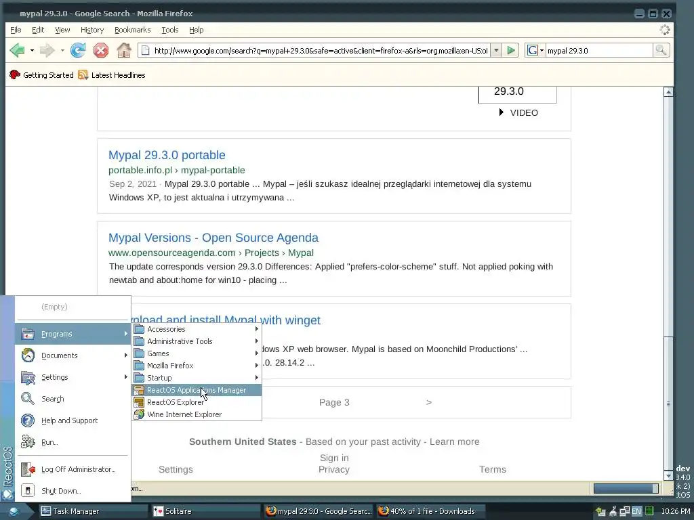Click the Latest Headlines feed icon

point(83,74)
